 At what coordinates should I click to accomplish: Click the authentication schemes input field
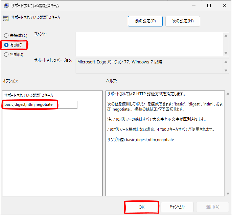tap(40, 104)
